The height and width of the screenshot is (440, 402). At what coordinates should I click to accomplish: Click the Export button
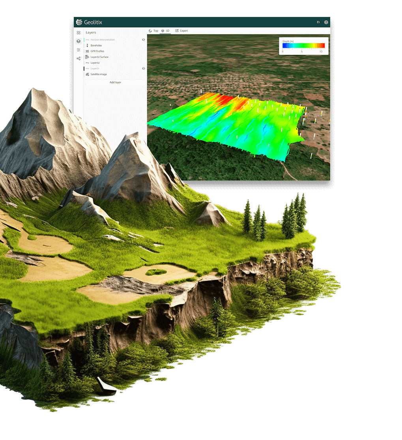182,31
